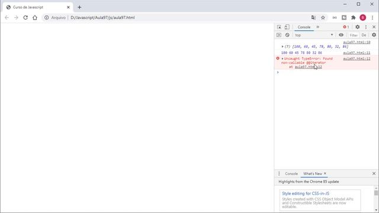
Task: Expand the logged array of 7 items
Action: (282, 46)
